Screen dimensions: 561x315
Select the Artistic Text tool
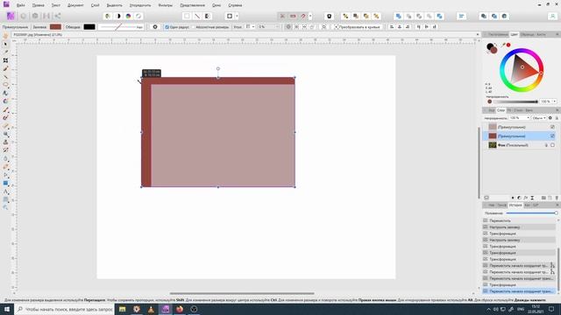pyautogui.click(x=5, y=192)
